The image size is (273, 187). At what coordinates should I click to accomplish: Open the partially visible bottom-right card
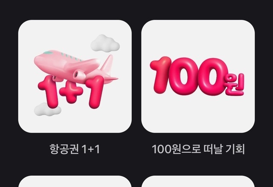[198, 181]
